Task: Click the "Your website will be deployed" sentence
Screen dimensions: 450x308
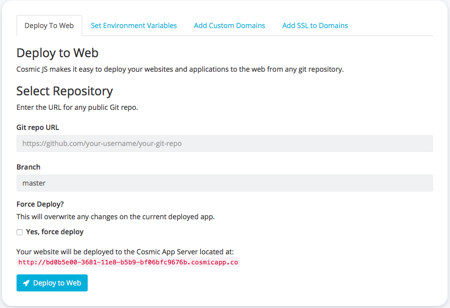Action: click(125, 252)
